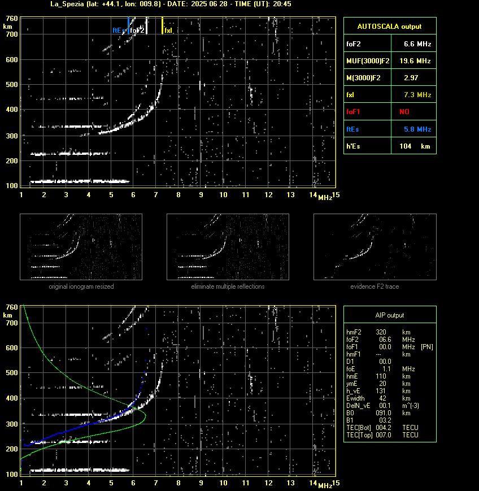Click the caption 'original ionogram resized'
The width and height of the screenshot is (479, 491).
[x=81, y=286]
